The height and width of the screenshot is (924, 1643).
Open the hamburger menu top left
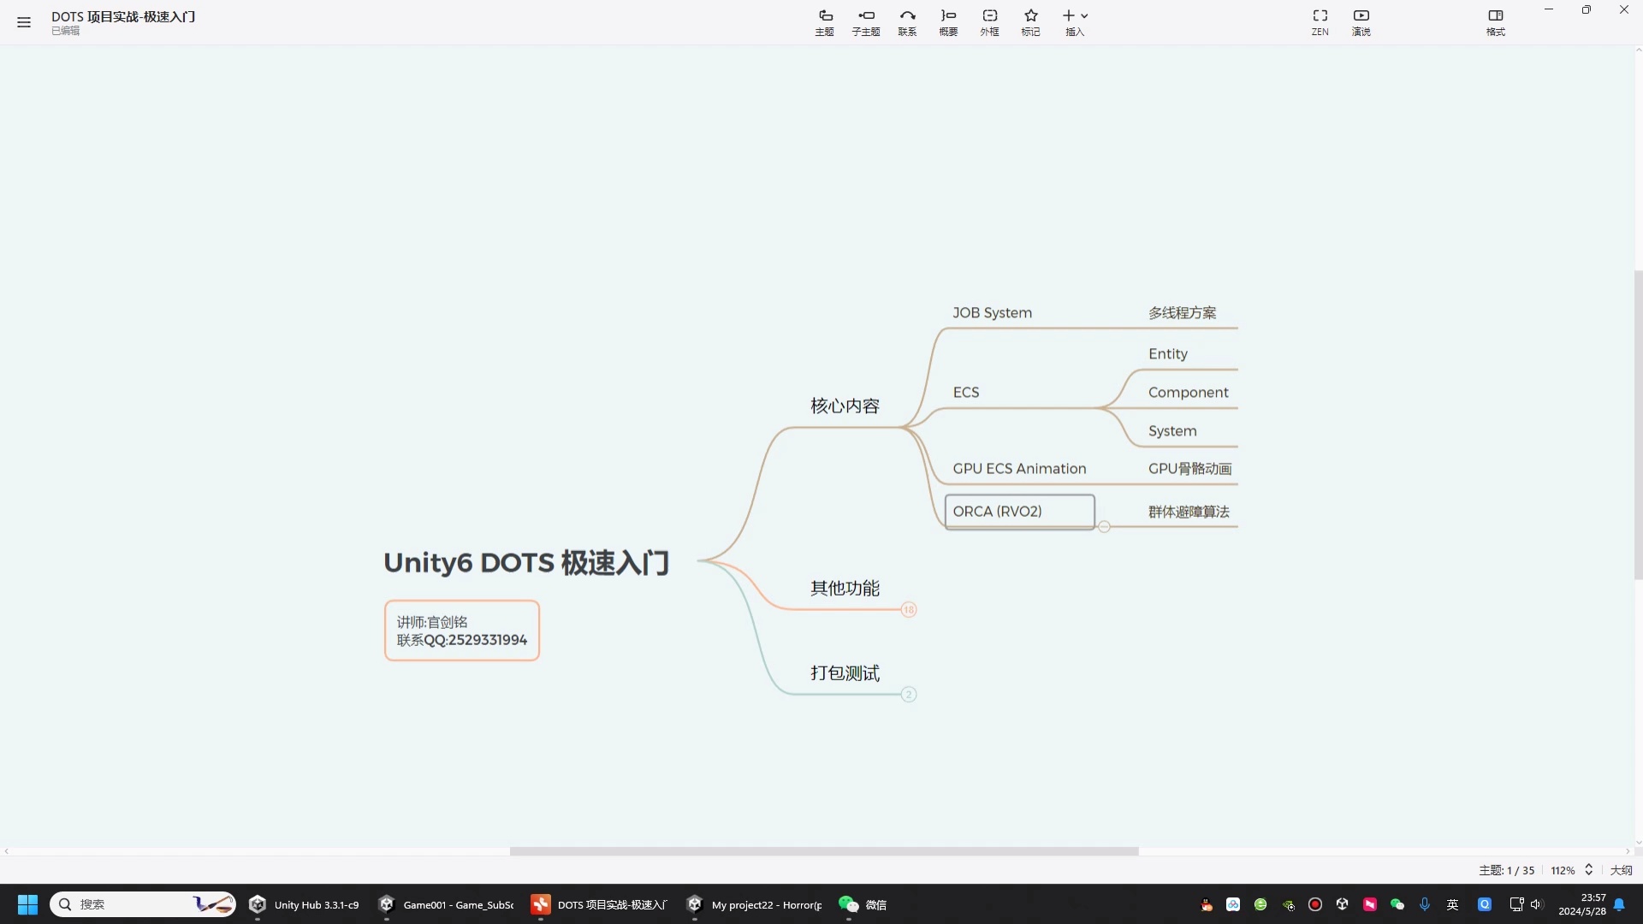click(x=23, y=21)
